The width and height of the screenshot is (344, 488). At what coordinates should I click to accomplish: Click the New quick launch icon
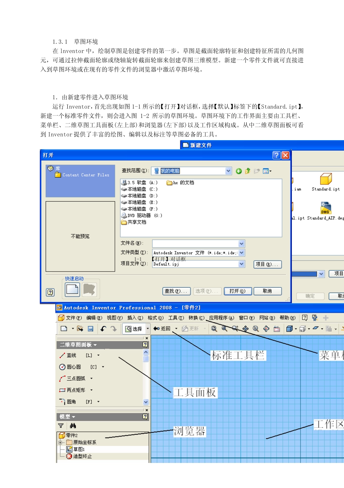[x=72, y=289]
